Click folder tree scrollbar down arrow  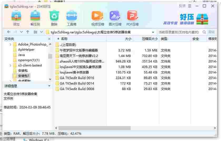pyautogui.click(x=50, y=79)
